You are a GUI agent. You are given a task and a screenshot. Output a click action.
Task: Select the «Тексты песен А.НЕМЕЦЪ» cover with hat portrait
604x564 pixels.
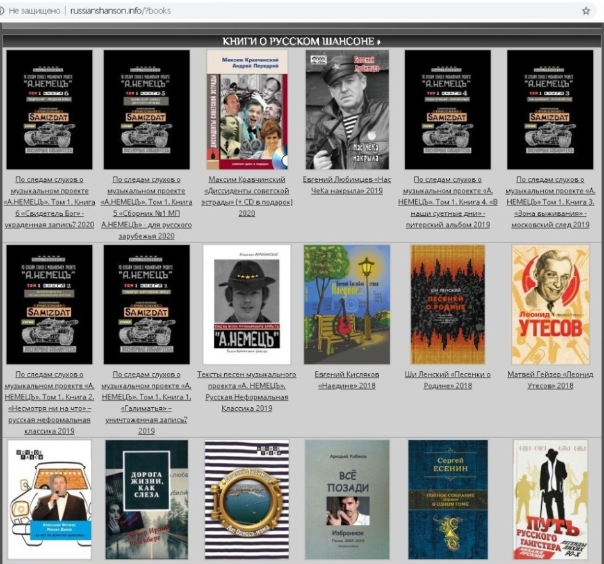click(x=247, y=305)
